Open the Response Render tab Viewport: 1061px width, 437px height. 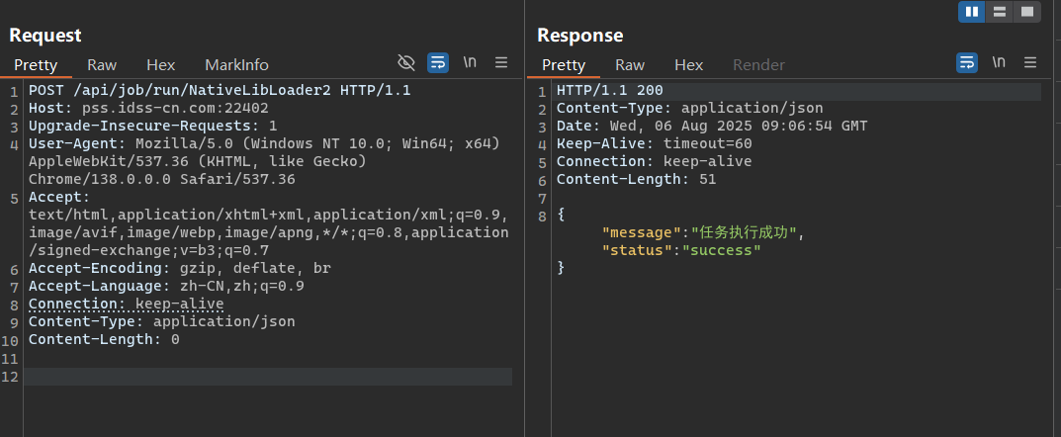point(759,65)
